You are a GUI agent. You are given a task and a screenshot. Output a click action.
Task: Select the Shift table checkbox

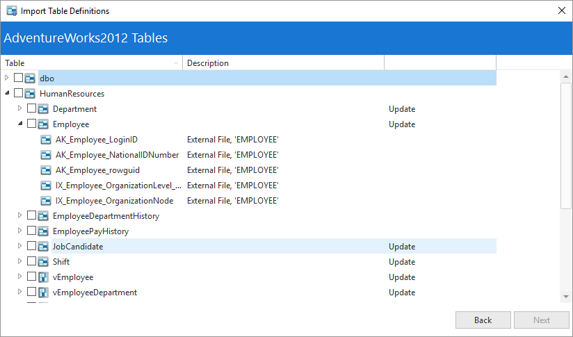click(31, 261)
